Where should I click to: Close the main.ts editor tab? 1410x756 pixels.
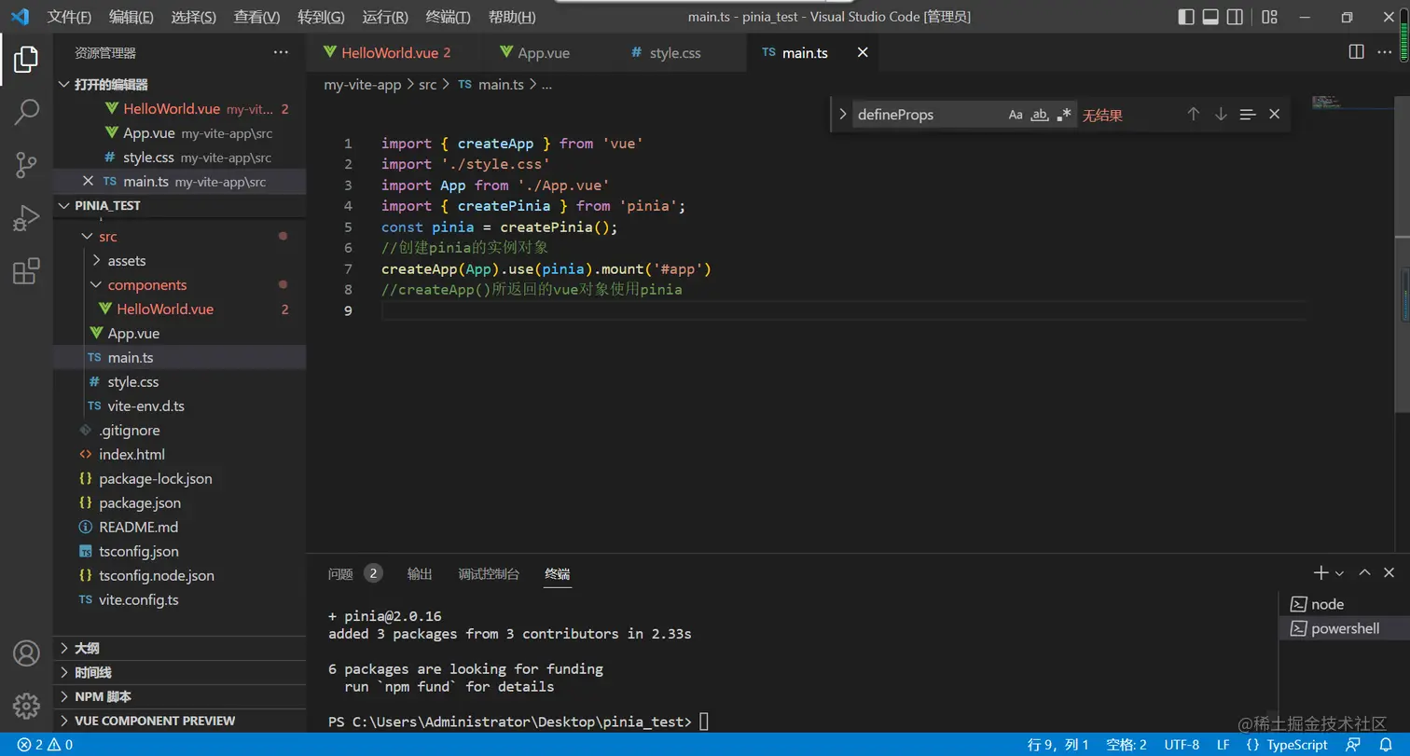pos(863,52)
